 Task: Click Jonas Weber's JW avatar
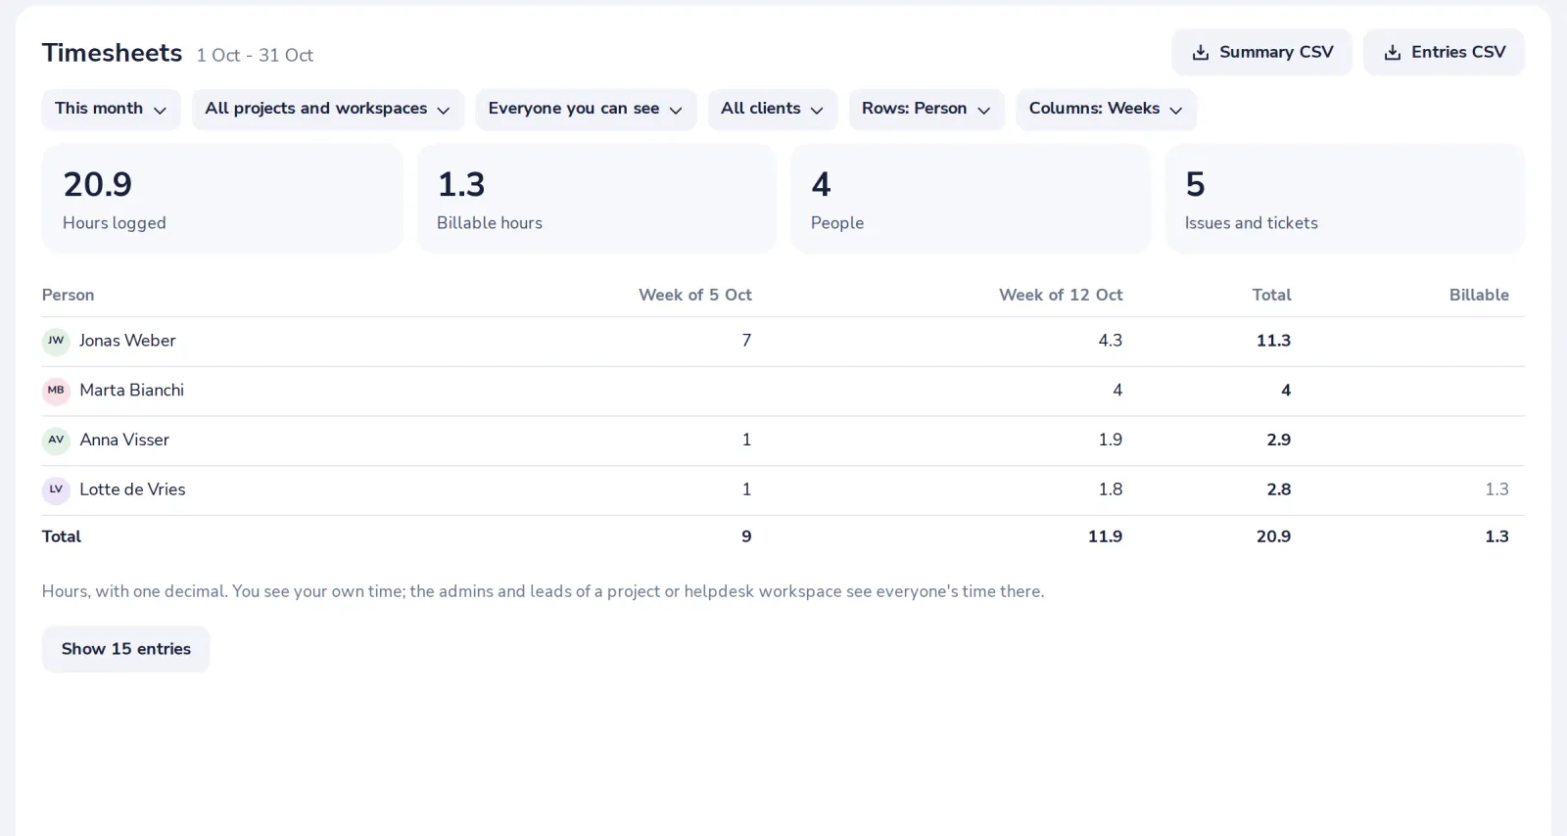pos(56,341)
